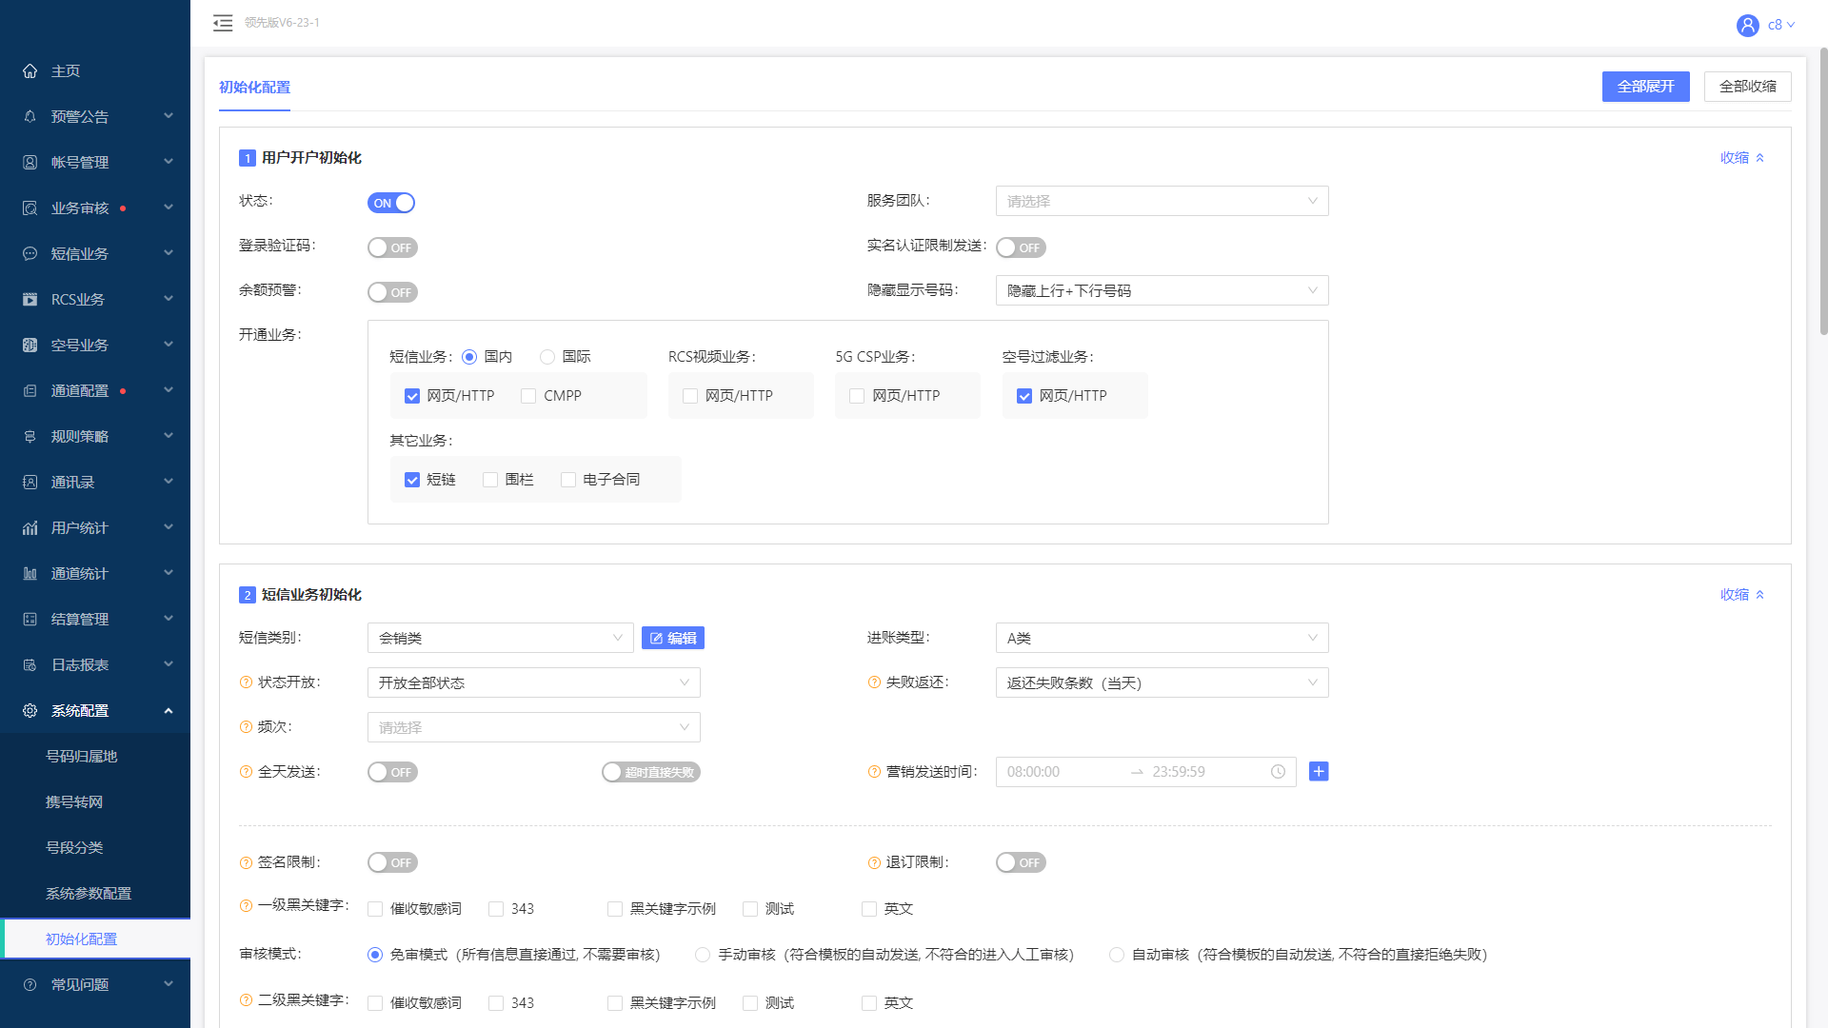1828x1028 pixels.
Task: Select the 初始化配置 sidebar item
Action: [x=95, y=939]
